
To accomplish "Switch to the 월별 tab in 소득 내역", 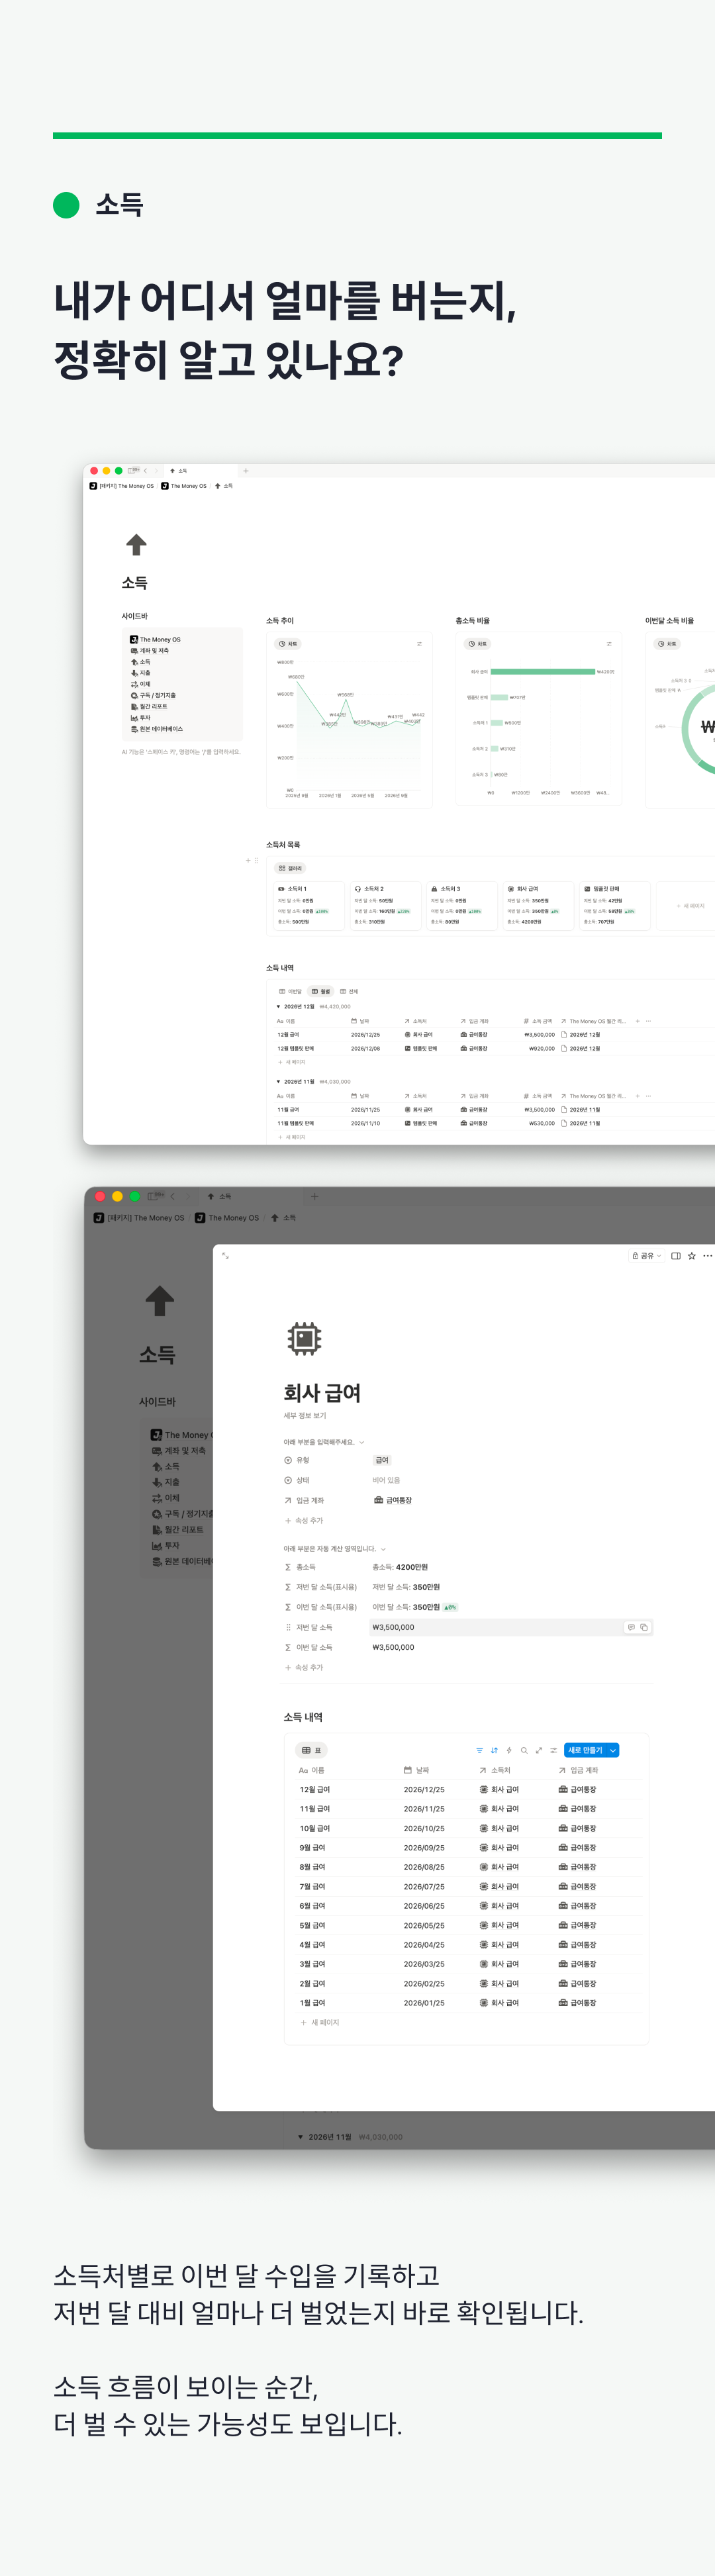I will [320, 991].
